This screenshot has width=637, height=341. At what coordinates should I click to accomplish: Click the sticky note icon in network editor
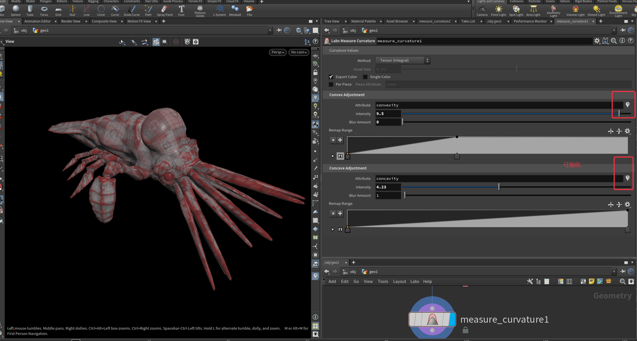(592, 281)
